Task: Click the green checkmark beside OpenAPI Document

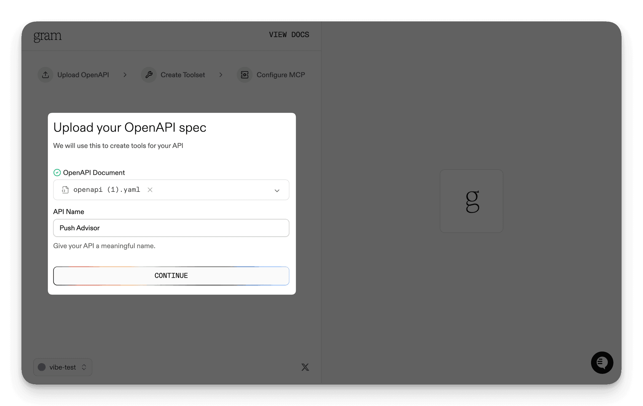Action: click(x=57, y=172)
